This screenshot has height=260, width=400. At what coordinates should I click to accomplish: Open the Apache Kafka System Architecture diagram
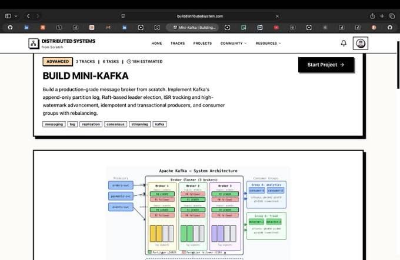click(198, 213)
